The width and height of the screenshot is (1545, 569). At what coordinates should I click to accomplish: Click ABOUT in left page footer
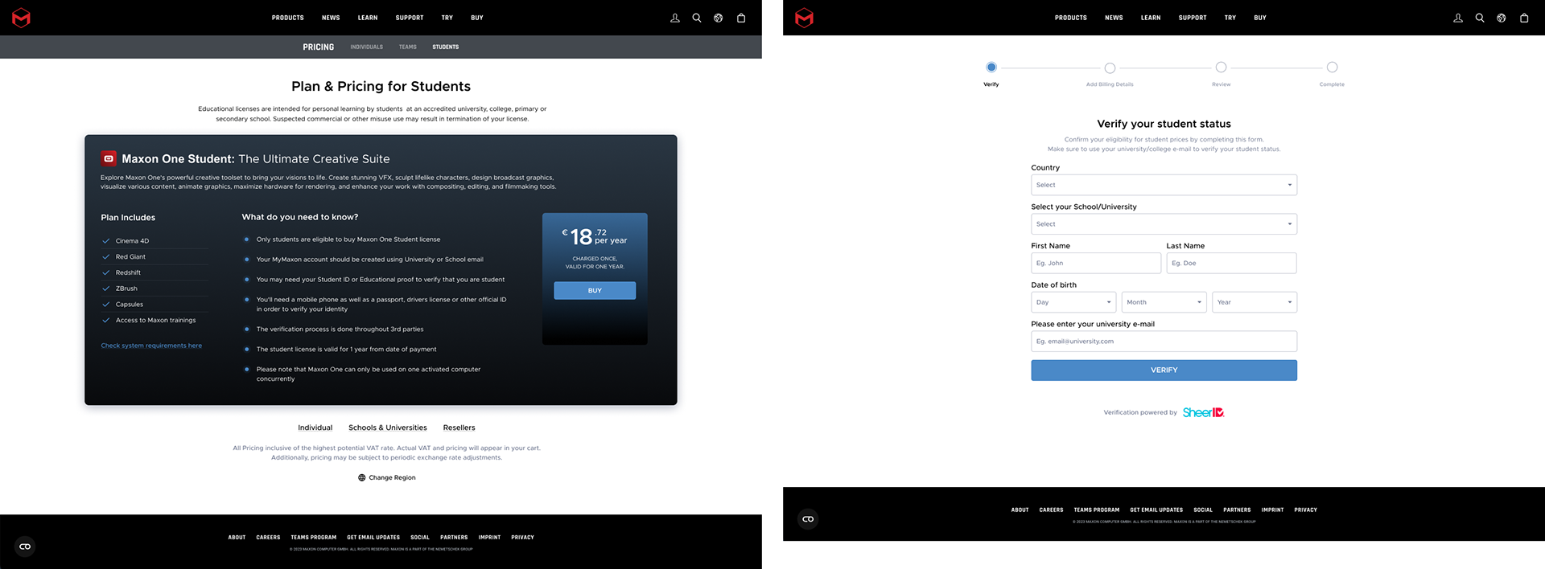click(237, 537)
